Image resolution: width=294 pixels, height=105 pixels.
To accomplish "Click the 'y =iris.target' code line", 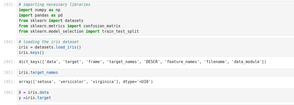I will point(35,98).
